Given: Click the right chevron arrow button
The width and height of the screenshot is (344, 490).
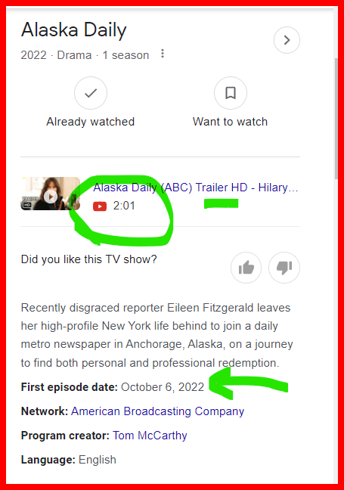Looking at the screenshot, I should 287,40.
